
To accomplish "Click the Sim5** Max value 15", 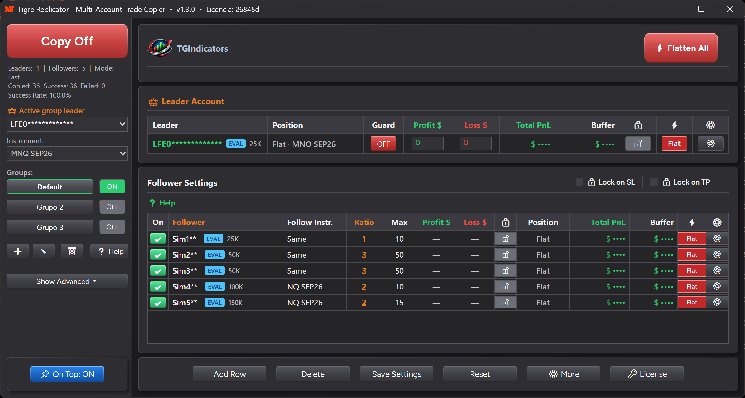I will point(399,303).
